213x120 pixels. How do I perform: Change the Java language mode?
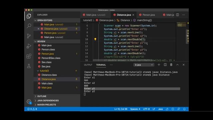[160, 109]
